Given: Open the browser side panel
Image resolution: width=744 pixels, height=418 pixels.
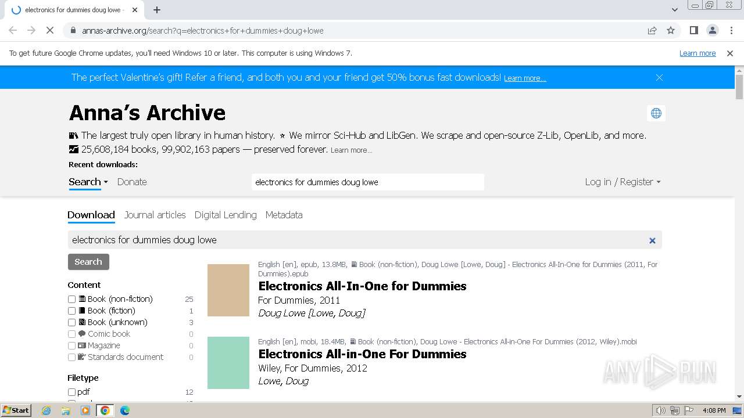Looking at the screenshot, I should pyautogui.click(x=693, y=30).
